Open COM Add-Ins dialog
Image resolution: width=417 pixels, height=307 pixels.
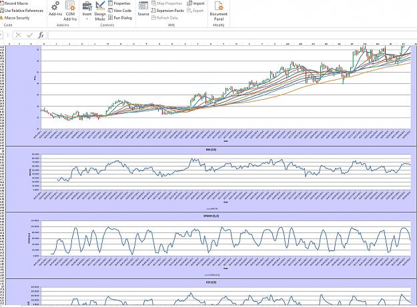coord(70,11)
